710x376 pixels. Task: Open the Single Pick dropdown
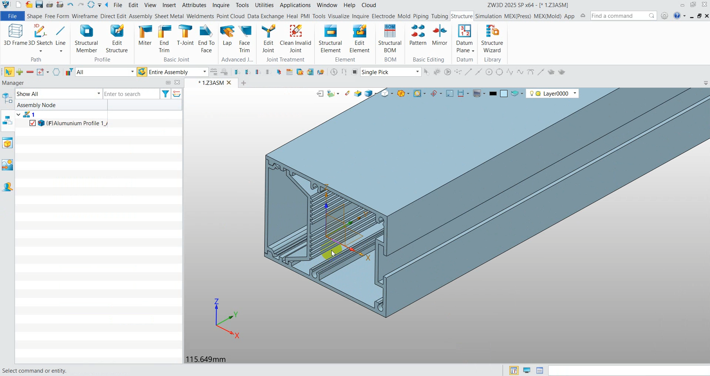click(417, 72)
